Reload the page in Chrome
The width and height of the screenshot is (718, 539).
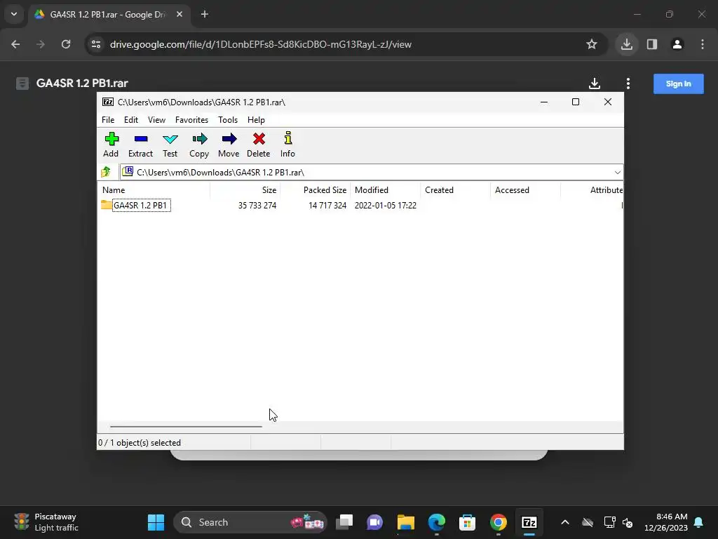[x=66, y=44]
